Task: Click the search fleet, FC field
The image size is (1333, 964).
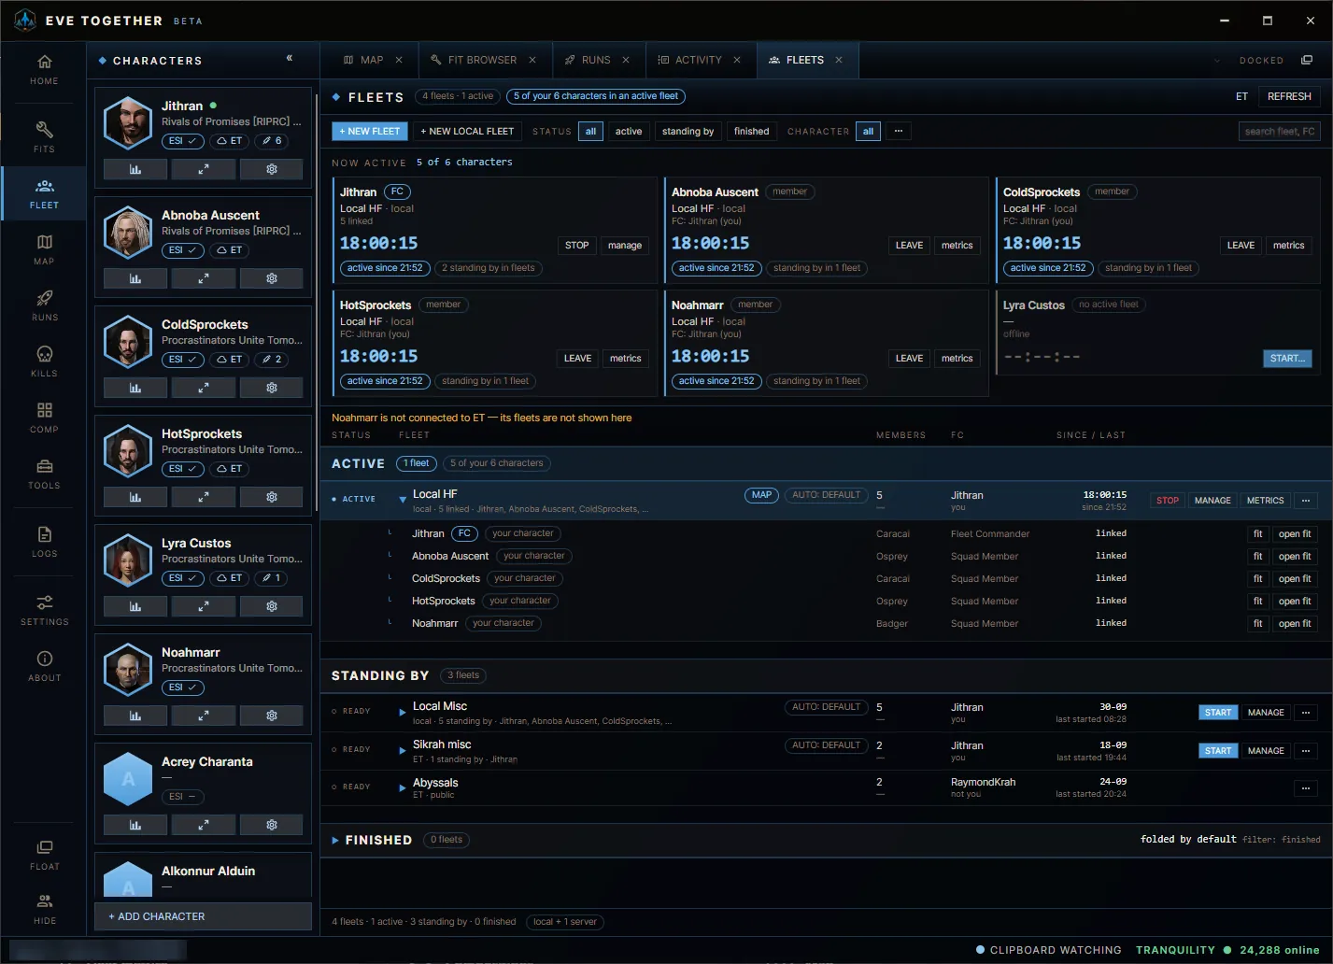Action: pos(1280,132)
